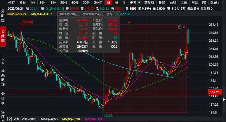
Task: Step the end date 2022/08/05 forward
Action: coord(103,14)
